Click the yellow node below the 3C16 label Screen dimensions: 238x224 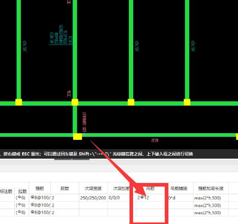coord(75,103)
